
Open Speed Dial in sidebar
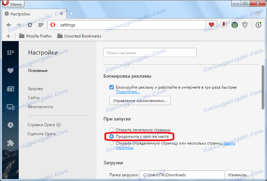(10, 53)
